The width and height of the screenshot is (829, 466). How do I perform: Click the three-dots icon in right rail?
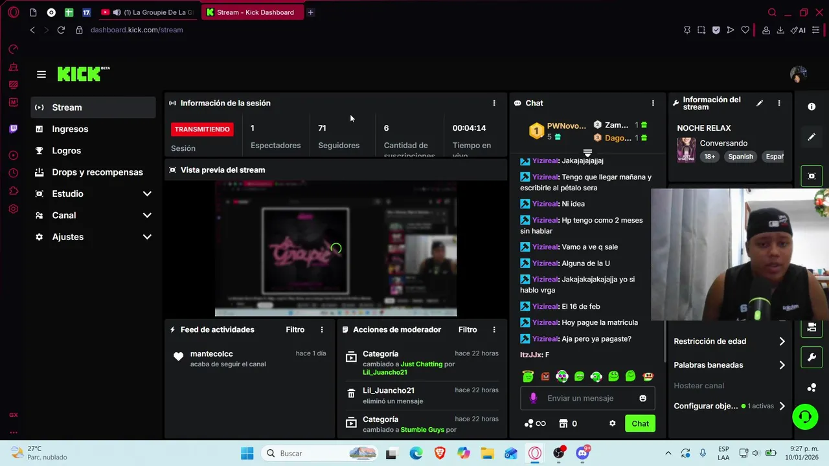pyautogui.click(x=812, y=388)
